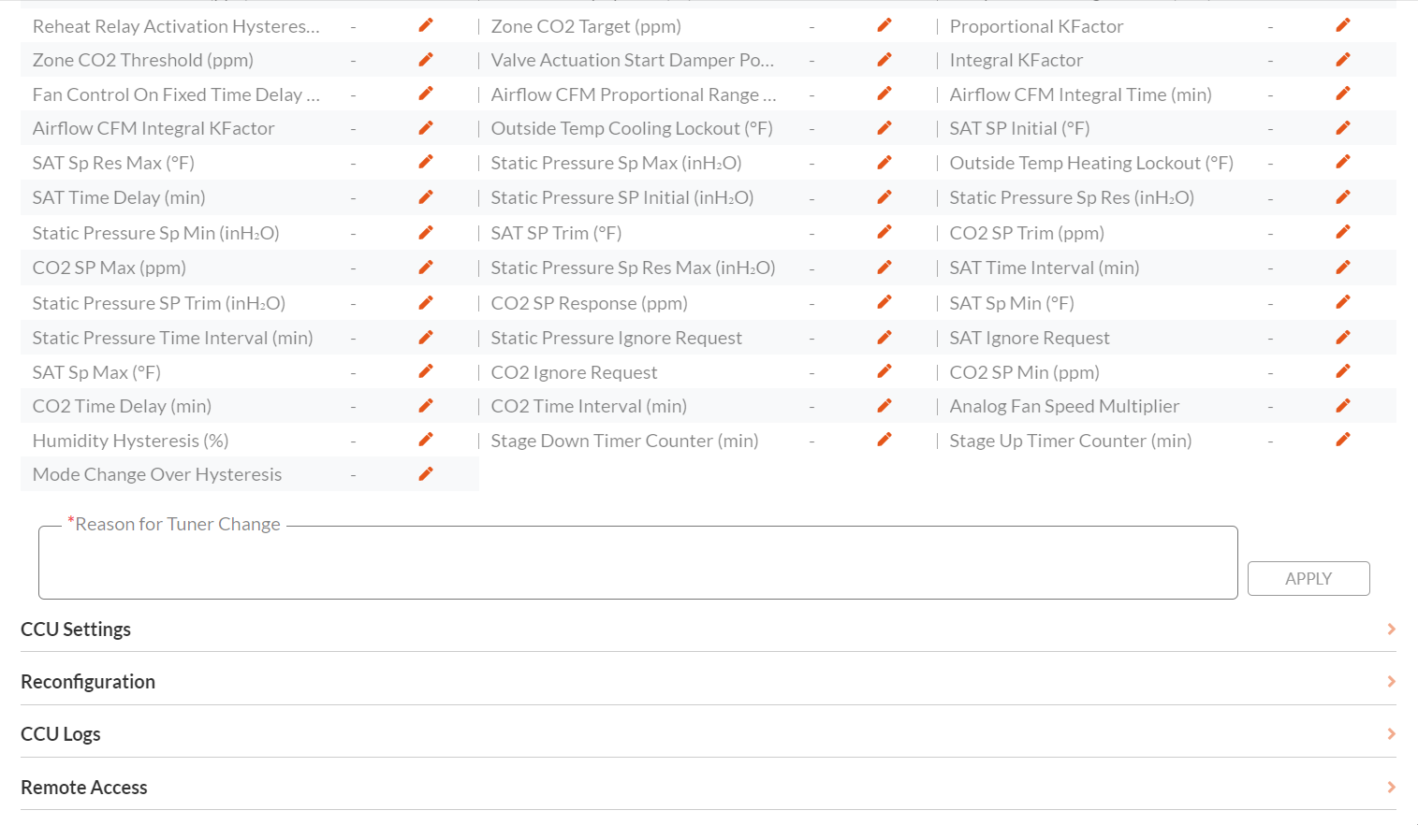Edit the SAT Ignore Request parameter

pyautogui.click(x=1343, y=336)
